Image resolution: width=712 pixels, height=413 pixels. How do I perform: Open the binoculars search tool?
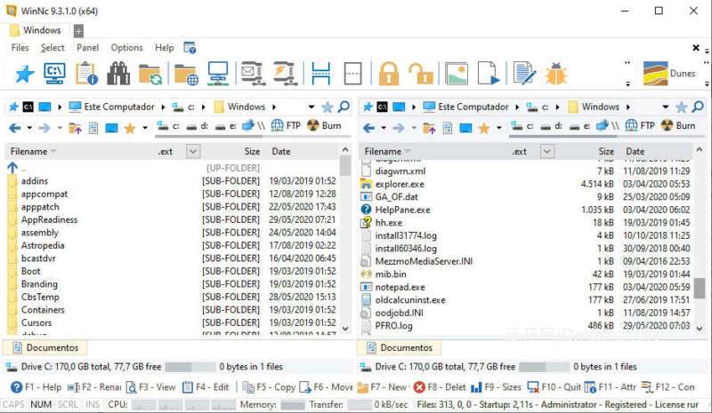click(x=118, y=74)
